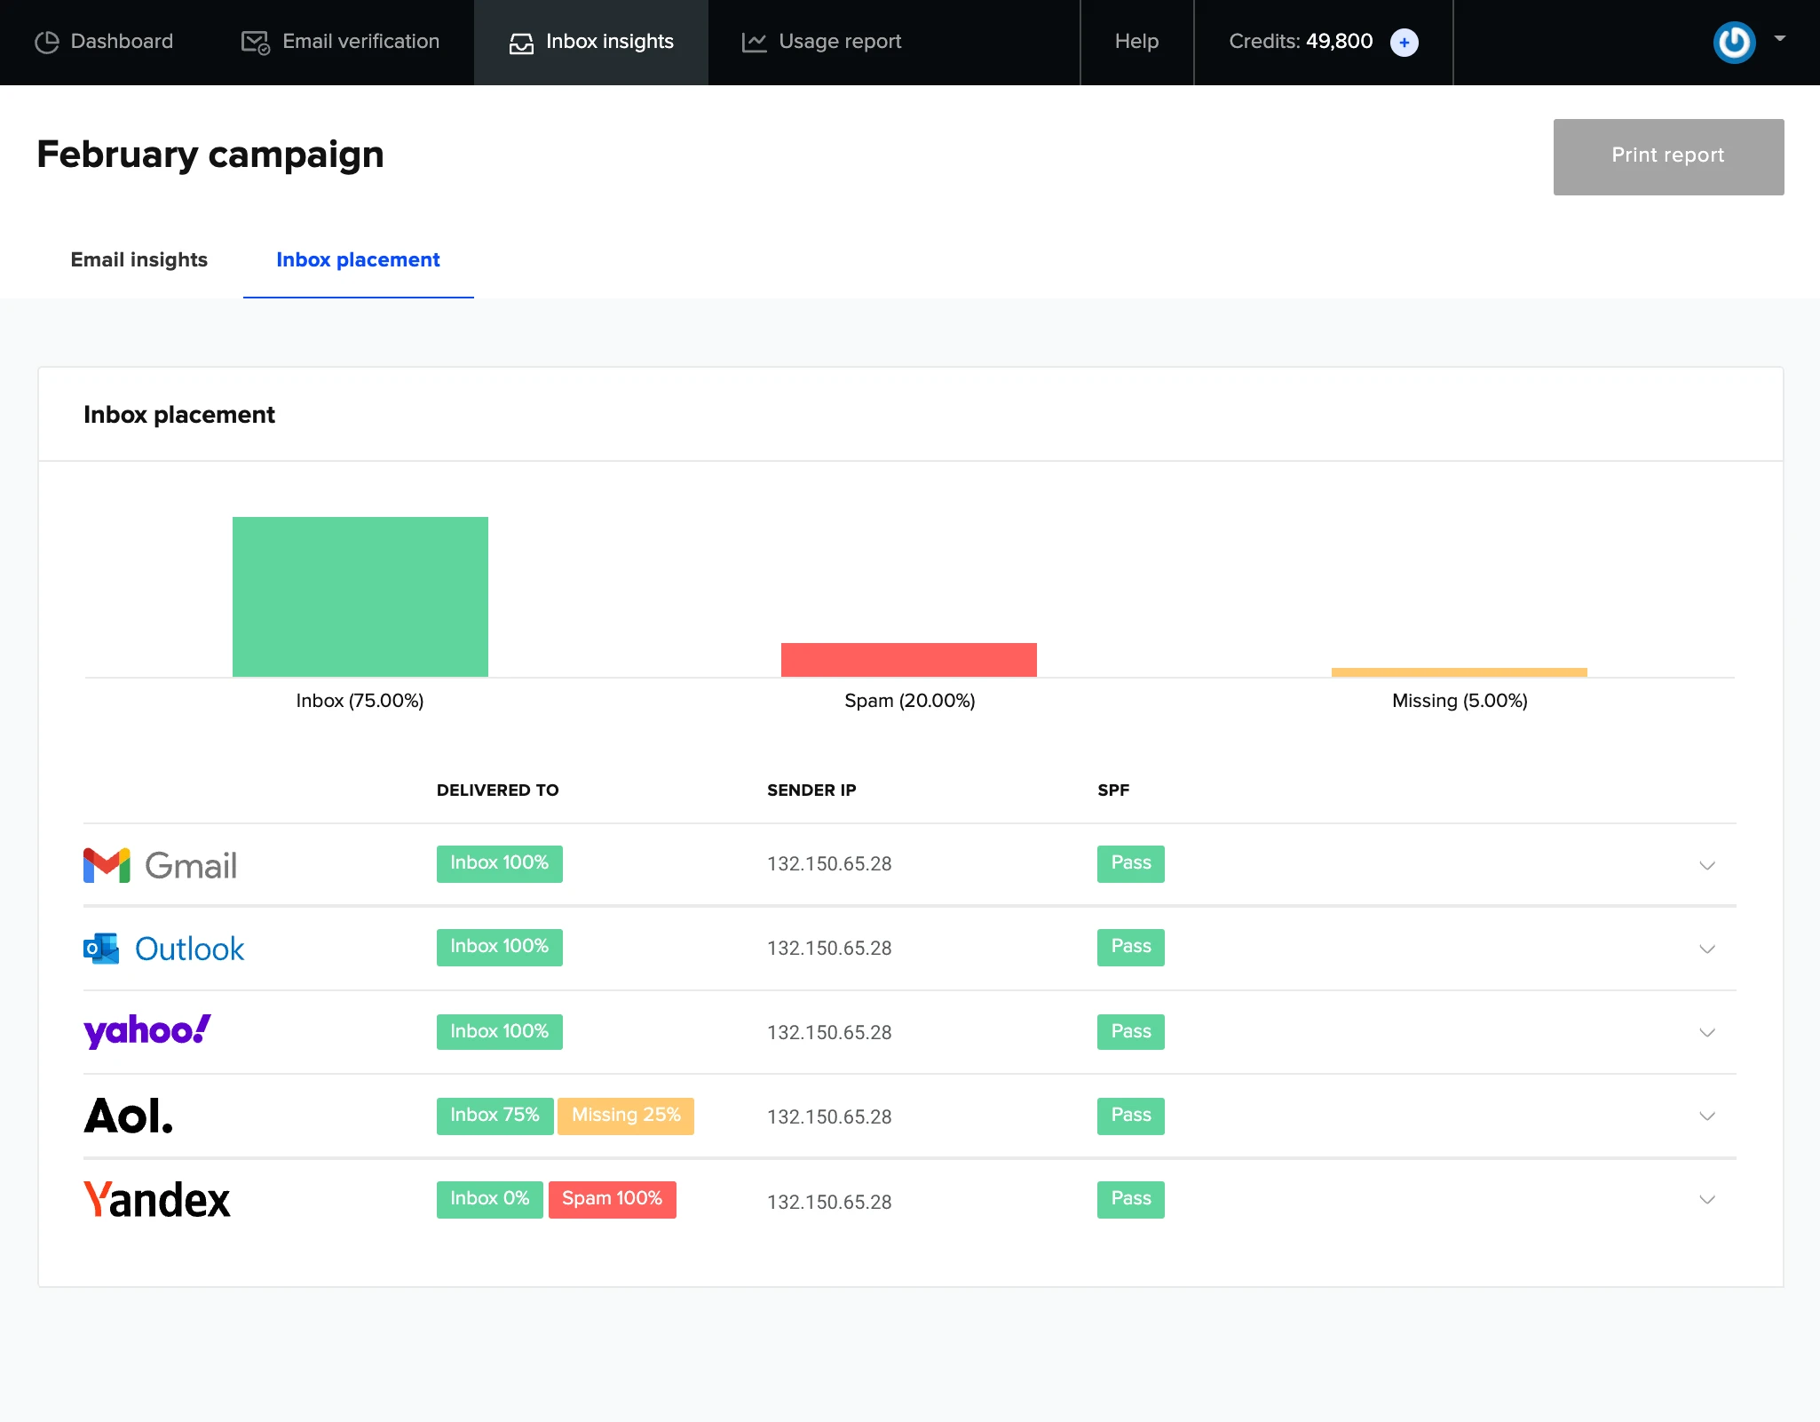
Task: Click the Inbox insights tray icon
Action: (521, 43)
